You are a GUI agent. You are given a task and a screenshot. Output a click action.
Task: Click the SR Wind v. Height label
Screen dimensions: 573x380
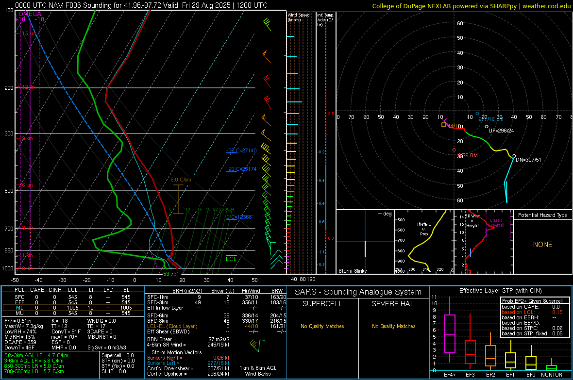click(x=472, y=221)
